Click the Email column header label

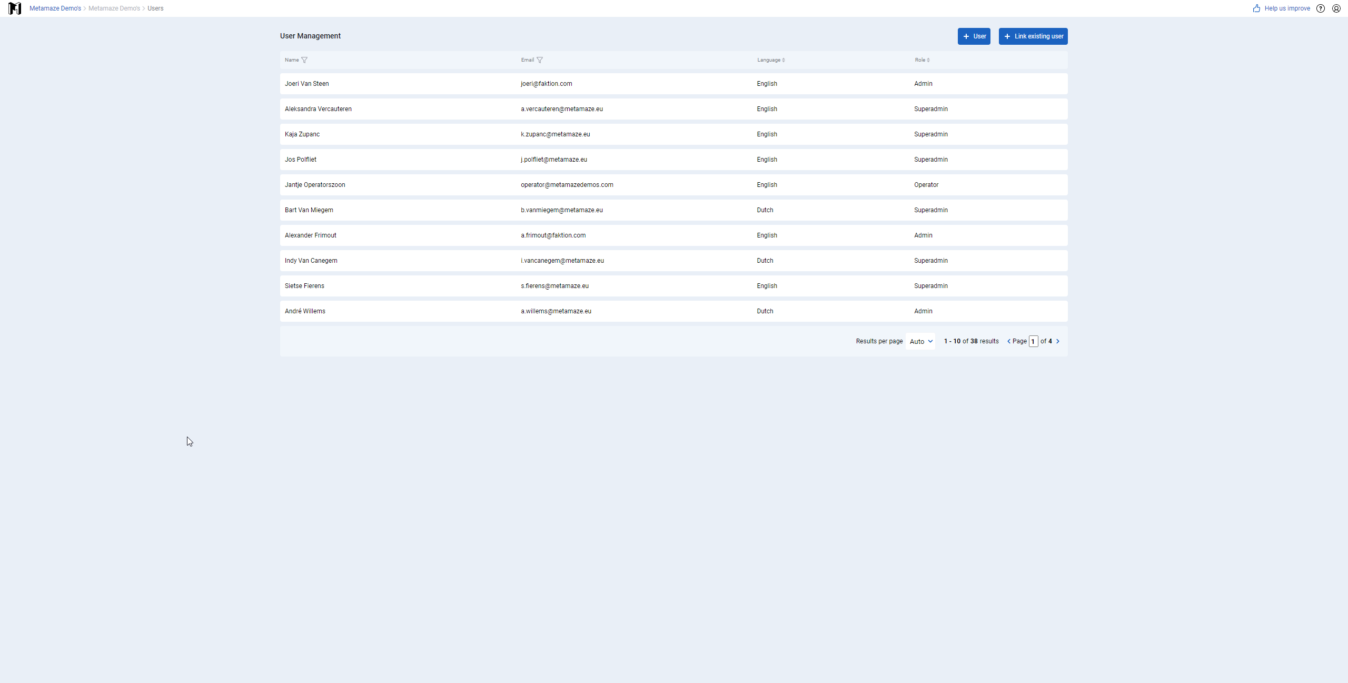528,60
